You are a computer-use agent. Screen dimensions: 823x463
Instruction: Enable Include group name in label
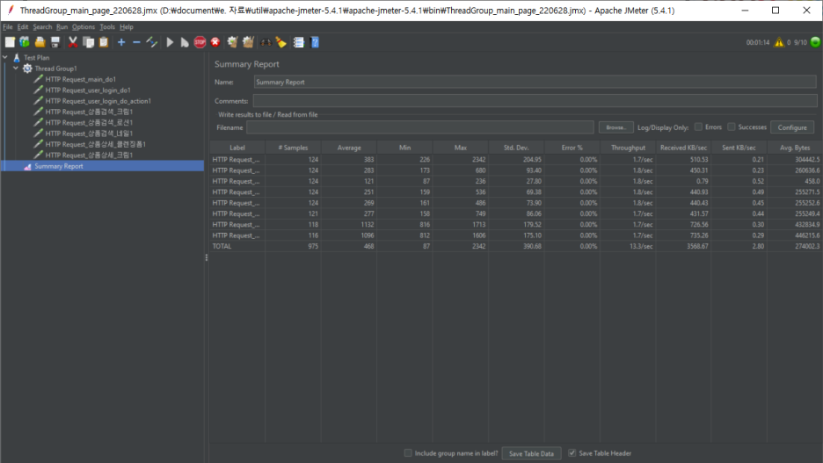408,453
